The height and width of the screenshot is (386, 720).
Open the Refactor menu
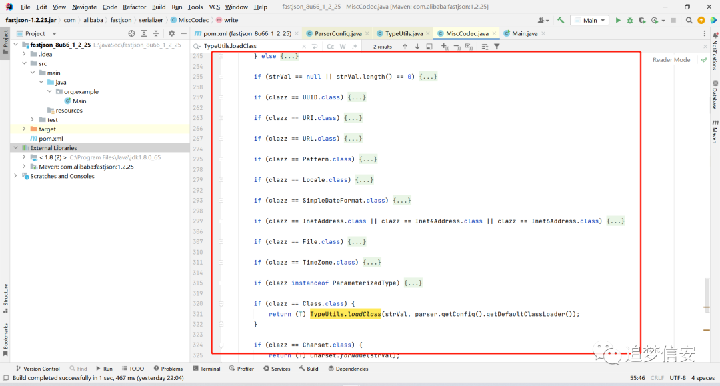[134, 7]
